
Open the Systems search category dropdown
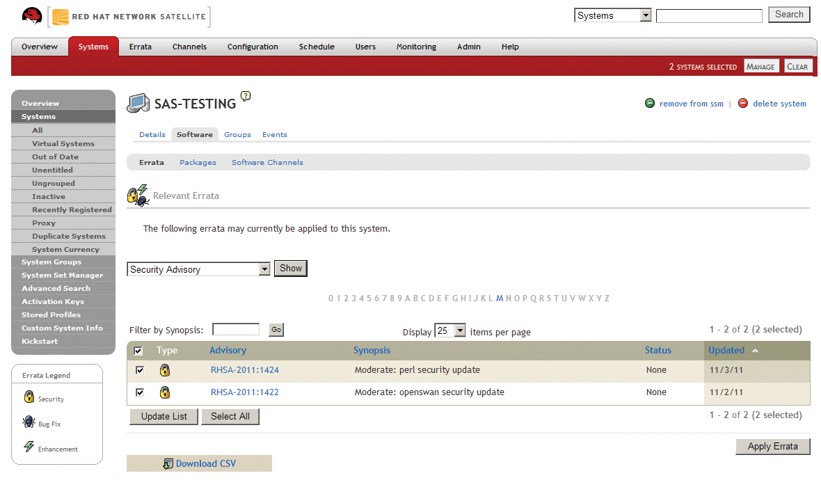[646, 14]
